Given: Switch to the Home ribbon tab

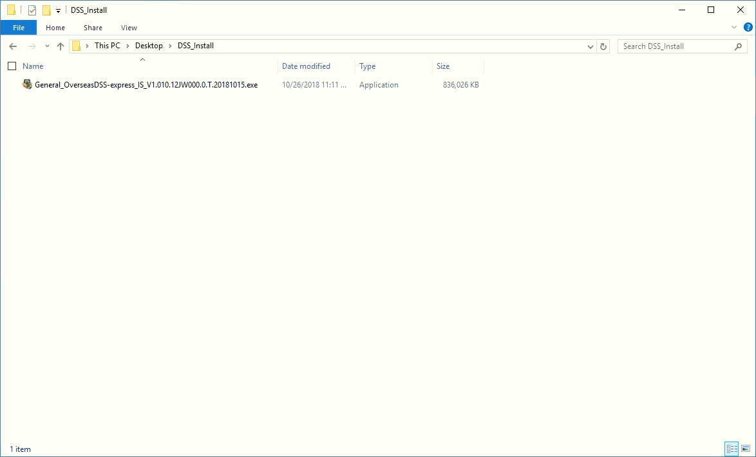Looking at the screenshot, I should tap(55, 28).
